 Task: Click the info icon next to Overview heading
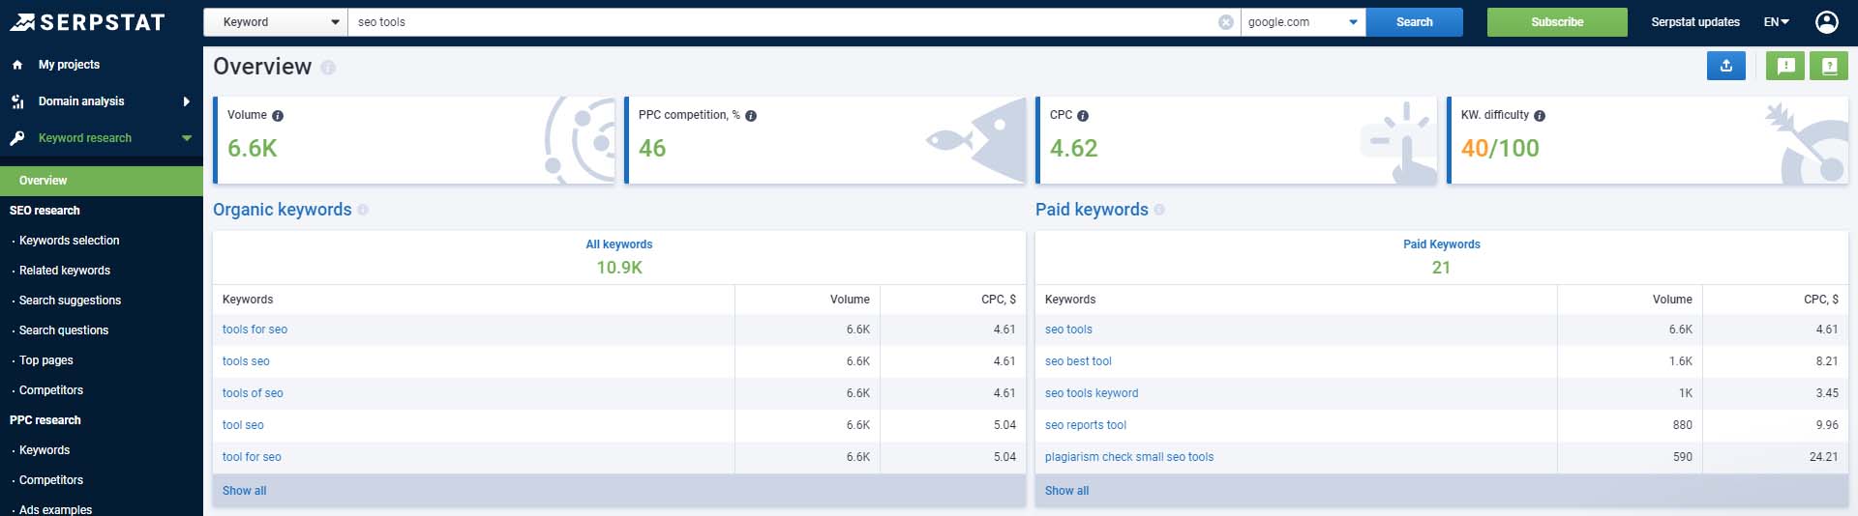pos(328,68)
